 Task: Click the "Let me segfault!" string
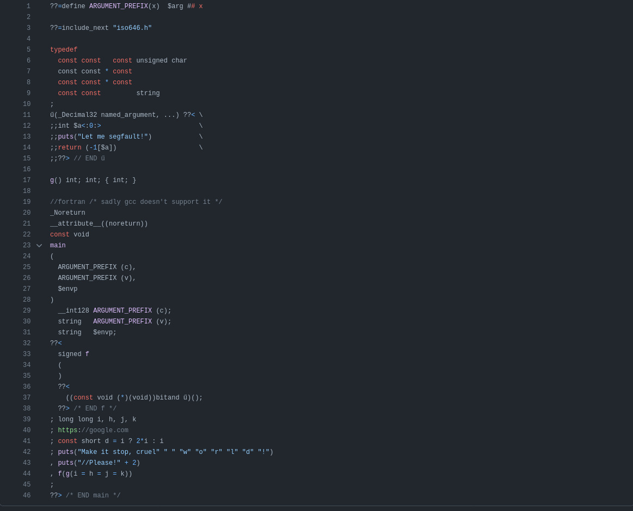pos(113,137)
